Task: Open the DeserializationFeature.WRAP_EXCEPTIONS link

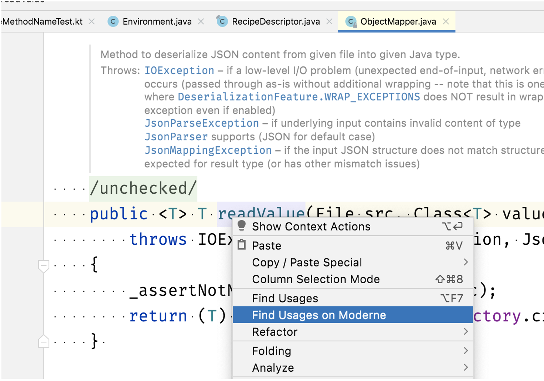Action: tap(299, 97)
